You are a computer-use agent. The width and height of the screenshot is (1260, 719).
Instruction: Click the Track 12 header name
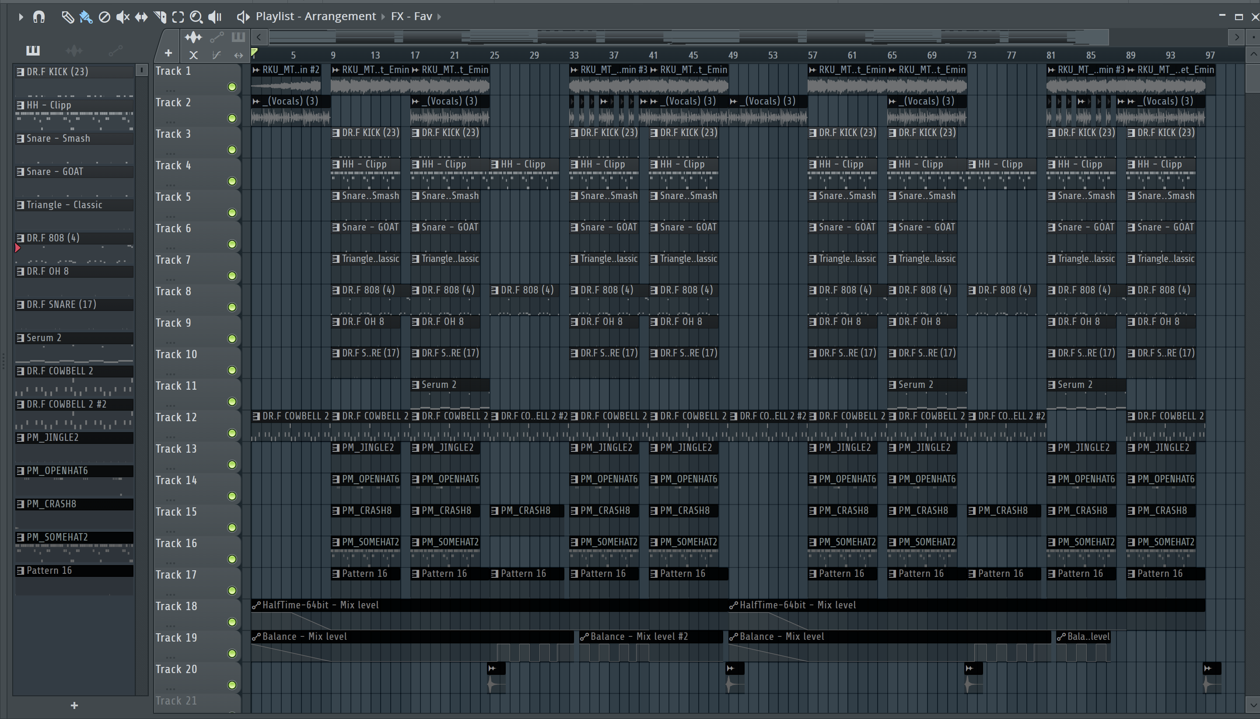(176, 417)
